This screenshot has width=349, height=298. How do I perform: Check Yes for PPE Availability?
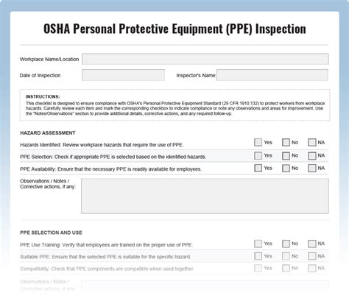tap(258, 168)
